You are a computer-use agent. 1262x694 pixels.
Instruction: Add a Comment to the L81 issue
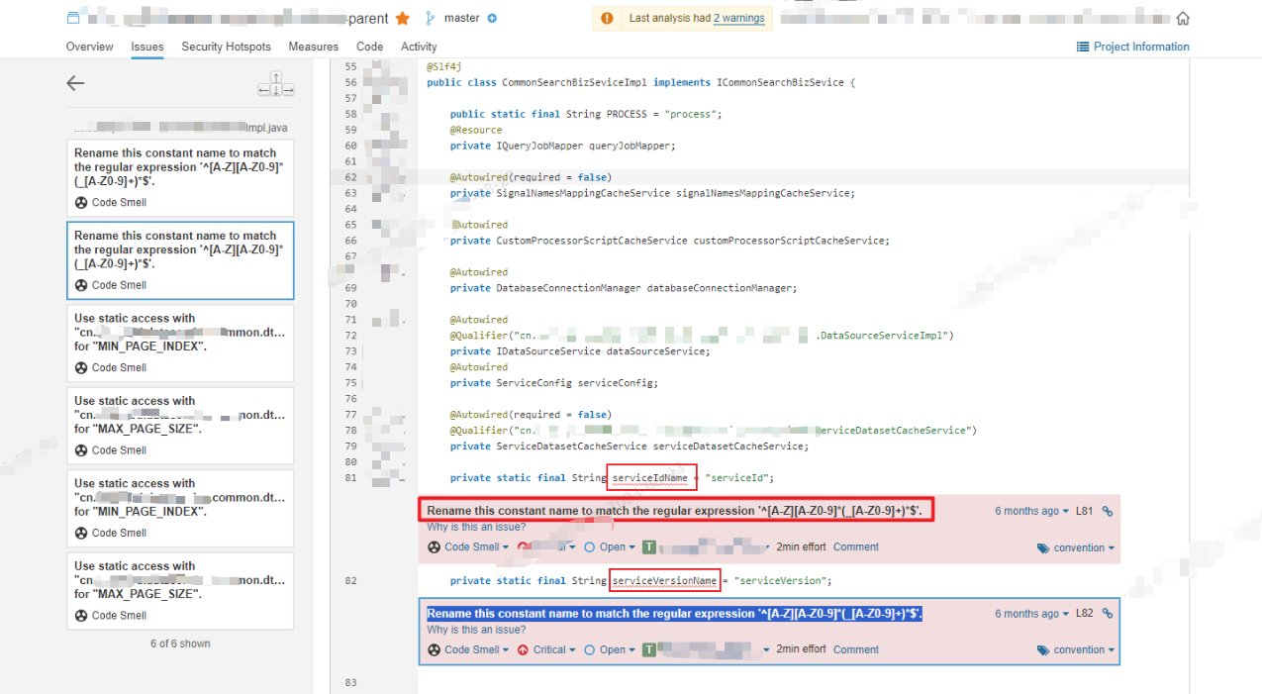point(856,546)
